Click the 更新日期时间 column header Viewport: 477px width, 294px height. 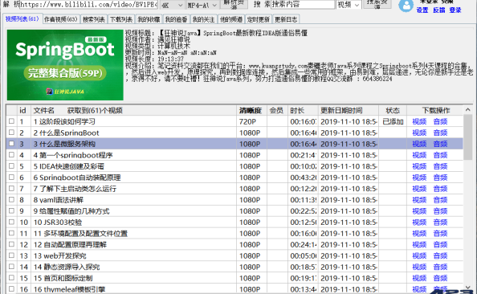click(348, 110)
